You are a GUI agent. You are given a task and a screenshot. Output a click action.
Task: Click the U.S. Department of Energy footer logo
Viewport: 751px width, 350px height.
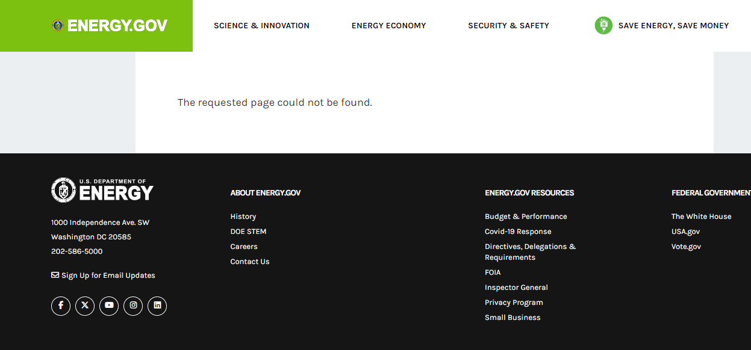(102, 190)
